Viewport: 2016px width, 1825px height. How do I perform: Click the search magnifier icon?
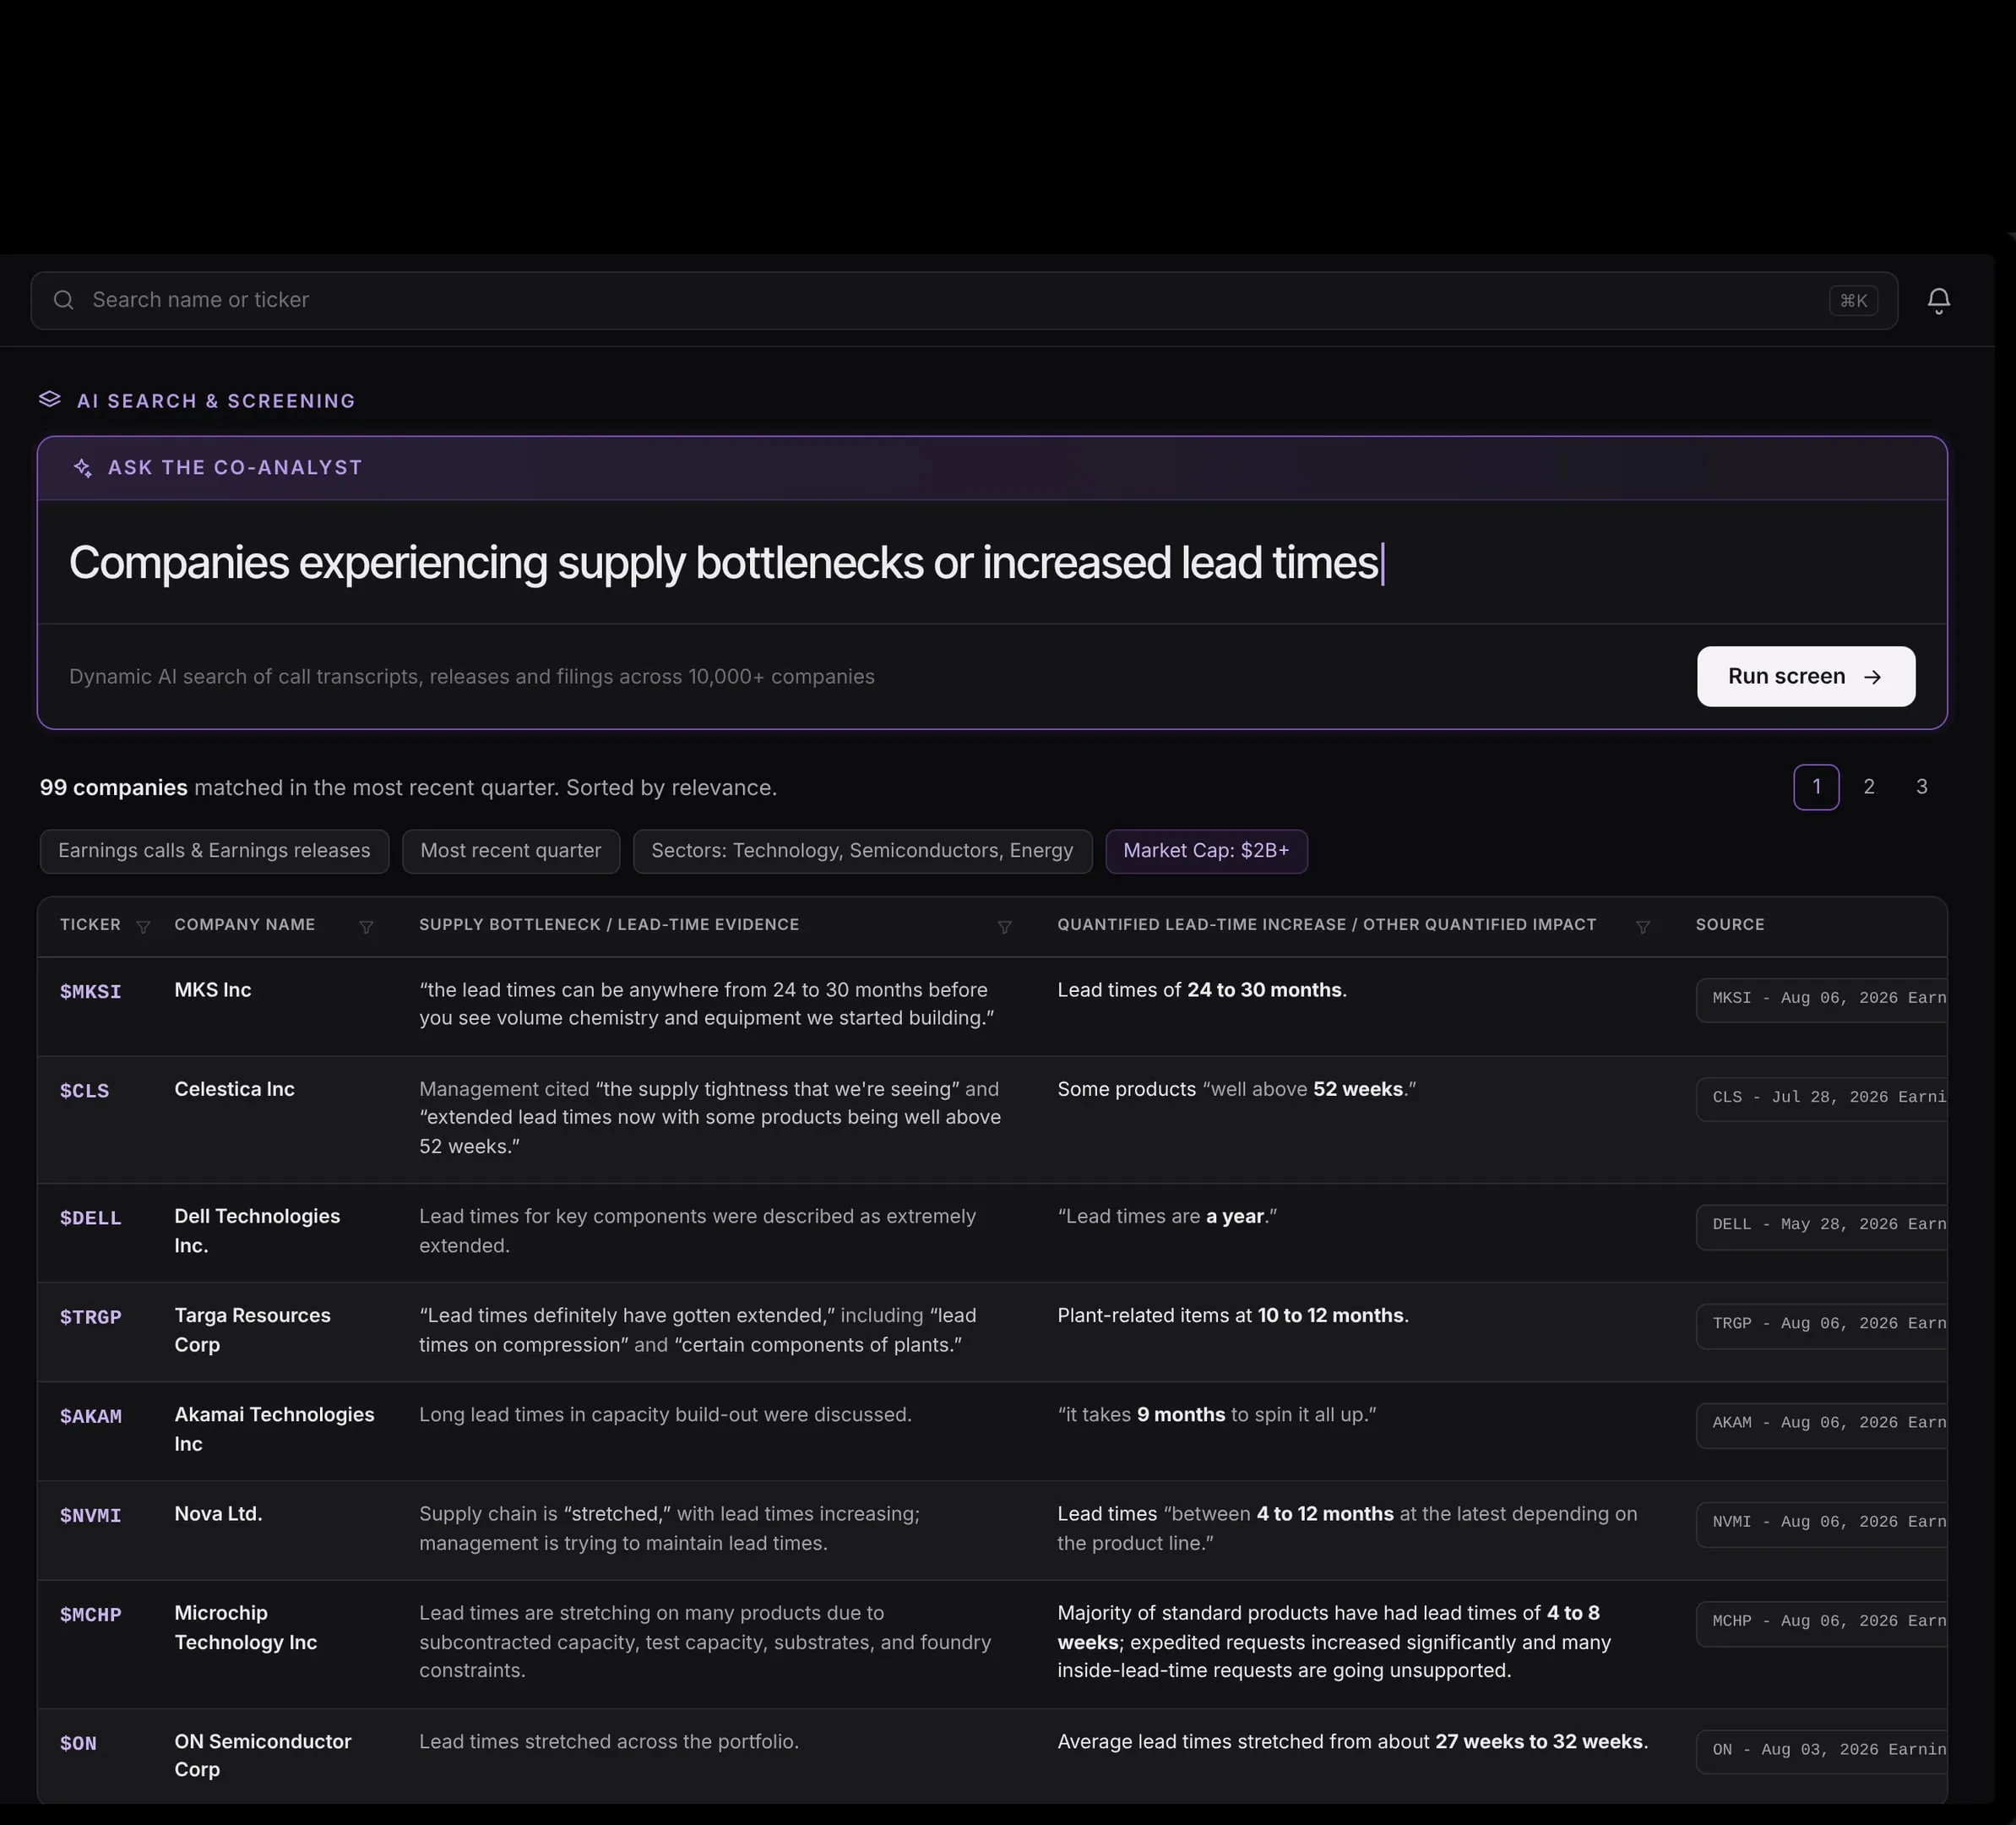pyautogui.click(x=64, y=300)
